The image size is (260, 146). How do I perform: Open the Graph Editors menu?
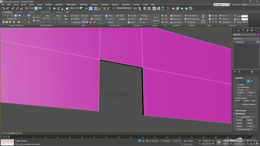click(x=71, y=4)
